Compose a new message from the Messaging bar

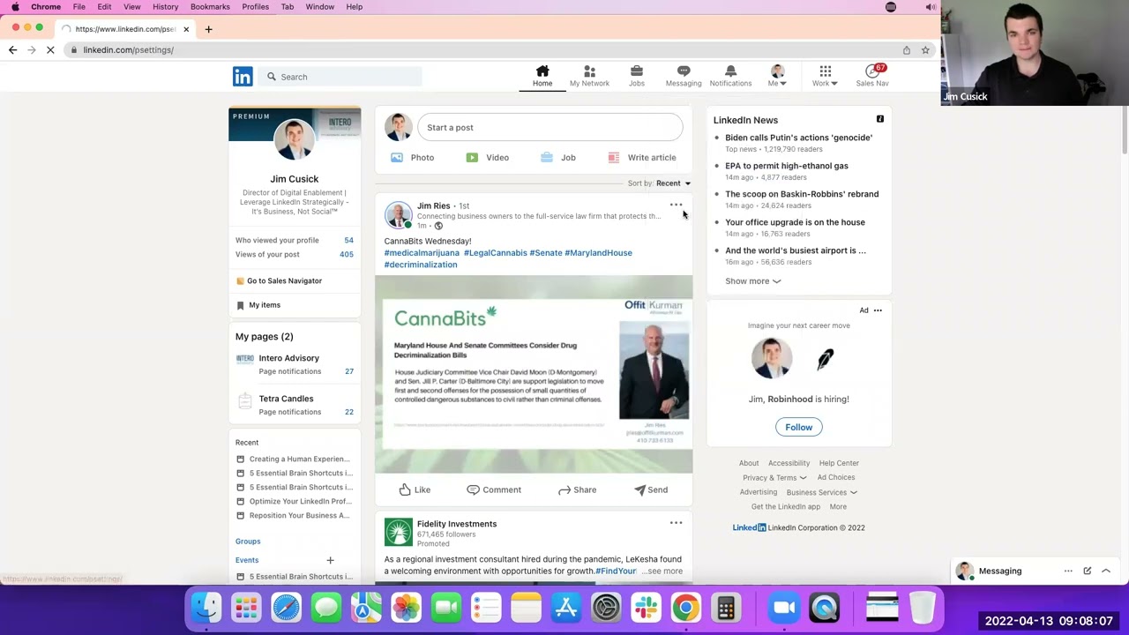click(x=1087, y=571)
